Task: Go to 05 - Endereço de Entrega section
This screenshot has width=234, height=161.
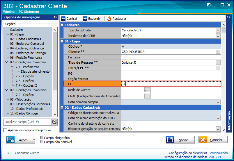Action: click(28, 53)
